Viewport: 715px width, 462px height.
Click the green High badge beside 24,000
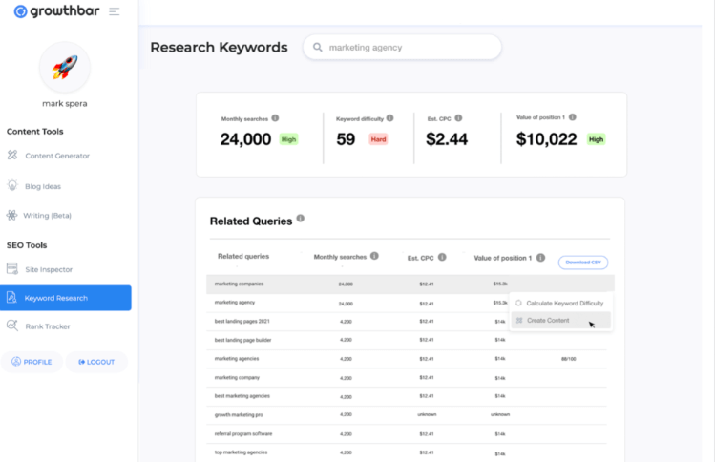point(288,139)
